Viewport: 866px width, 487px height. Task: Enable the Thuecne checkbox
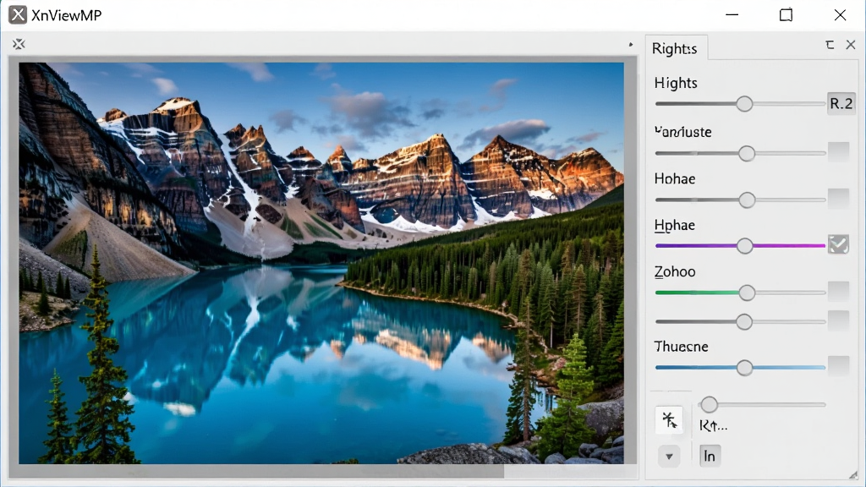[838, 365]
